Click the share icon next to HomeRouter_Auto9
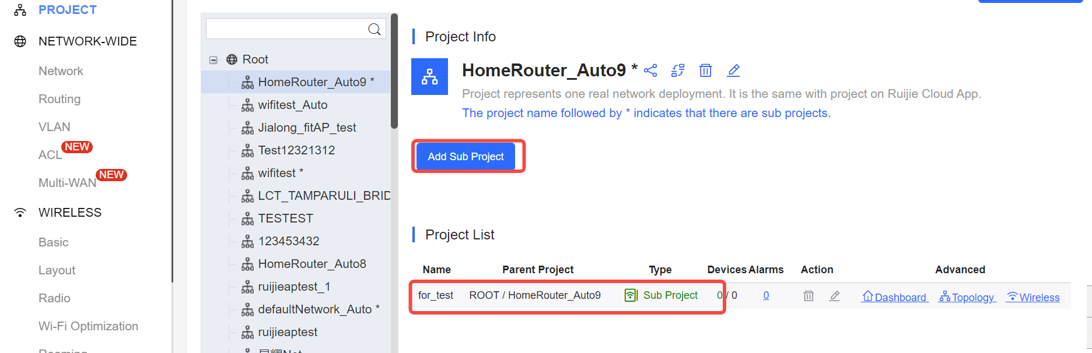This screenshot has height=353, width=1092. (x=650, y=70)
